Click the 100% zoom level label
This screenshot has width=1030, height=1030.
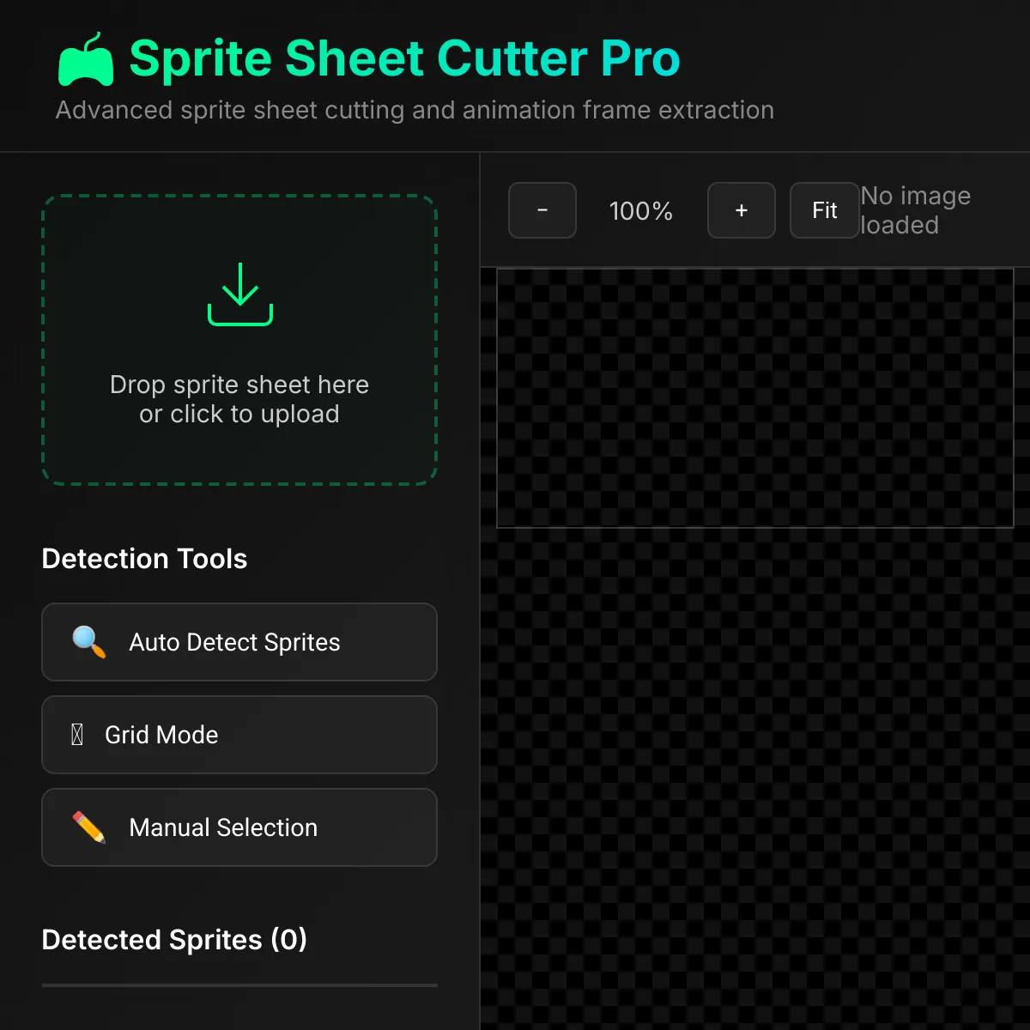coord(641,211)
